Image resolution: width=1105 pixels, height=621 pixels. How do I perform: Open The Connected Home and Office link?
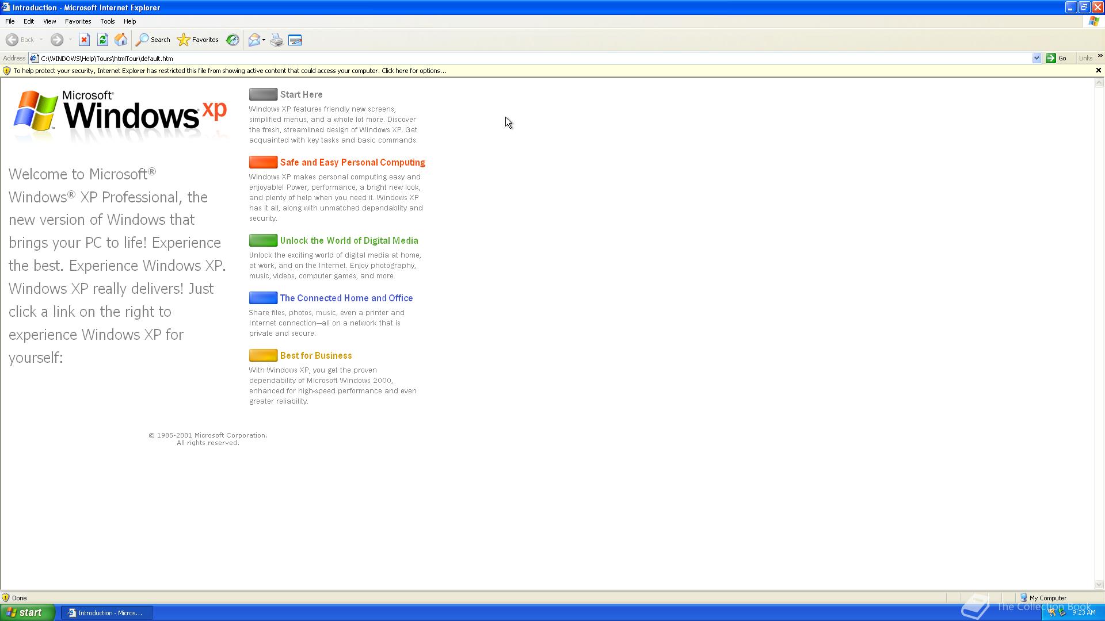[346, 298]
